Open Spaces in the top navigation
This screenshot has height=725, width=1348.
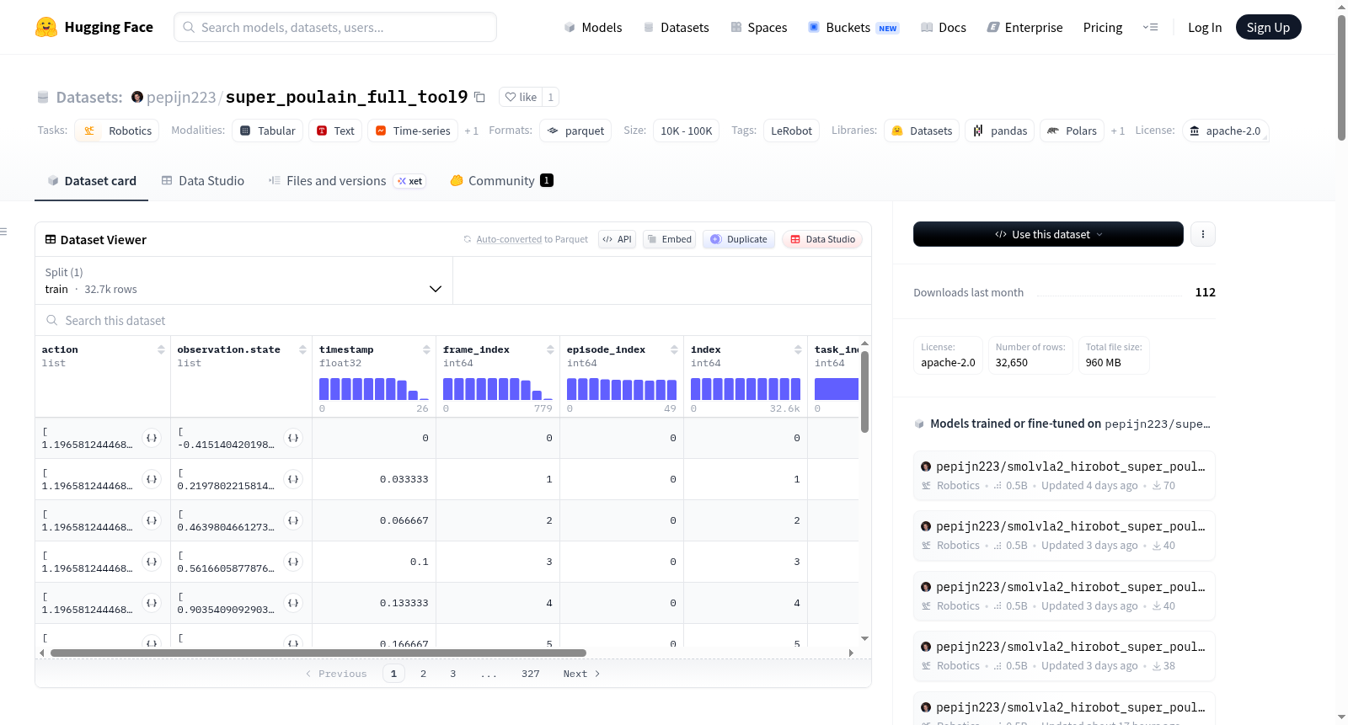758,27
